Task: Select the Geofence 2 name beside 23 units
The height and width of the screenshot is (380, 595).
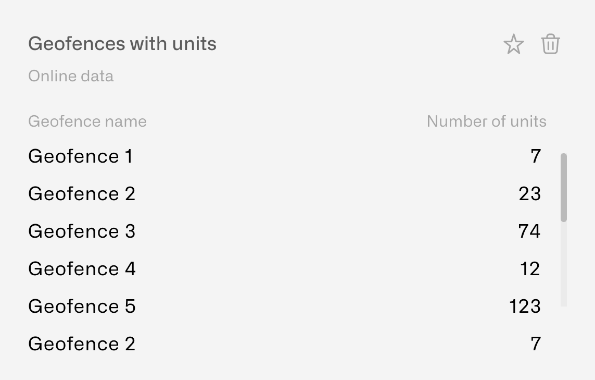Action: [82, 194]
